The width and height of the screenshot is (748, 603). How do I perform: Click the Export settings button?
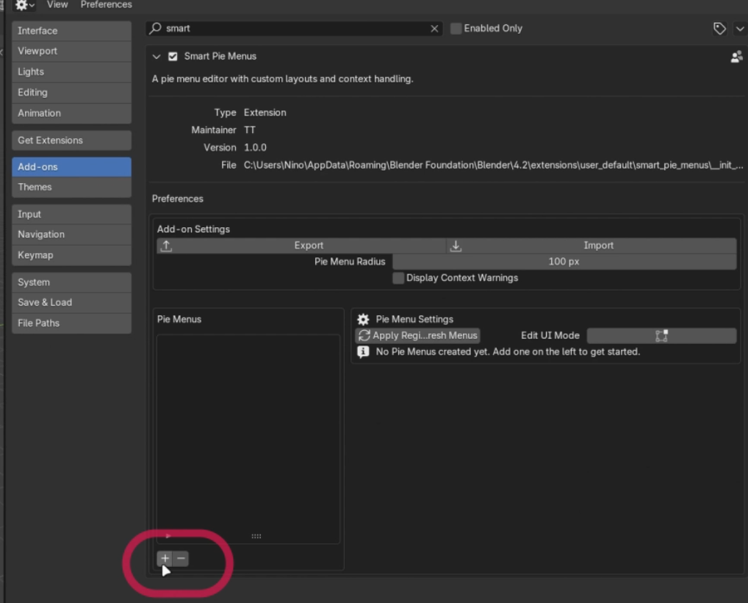tap(301, 246)
